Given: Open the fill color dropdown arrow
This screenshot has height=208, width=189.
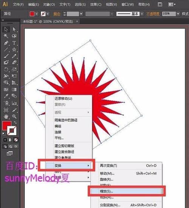Looking at the screenshot, I should [x=37, y=14].
